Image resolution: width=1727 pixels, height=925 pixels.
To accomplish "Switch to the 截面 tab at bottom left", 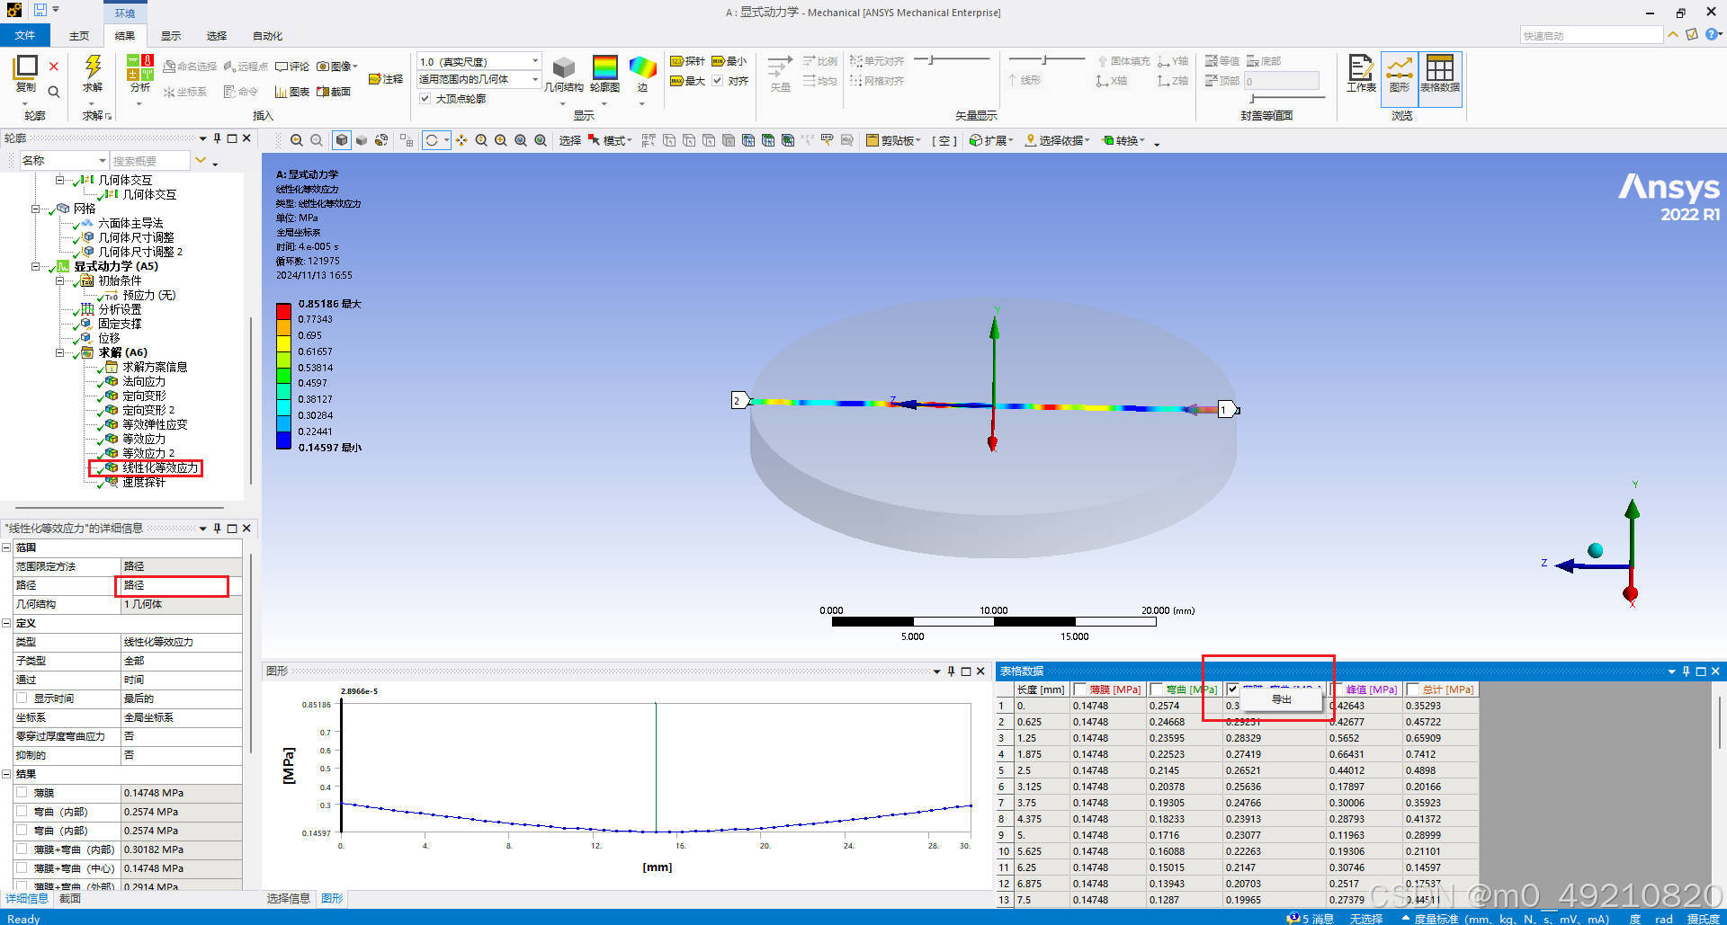I will (70, 899).
